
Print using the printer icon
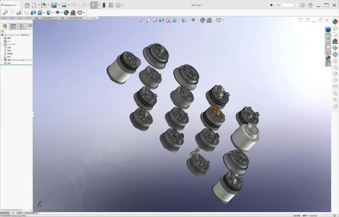coord(64,5)
